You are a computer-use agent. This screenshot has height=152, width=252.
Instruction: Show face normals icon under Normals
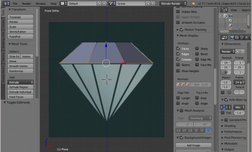[187, 84]
